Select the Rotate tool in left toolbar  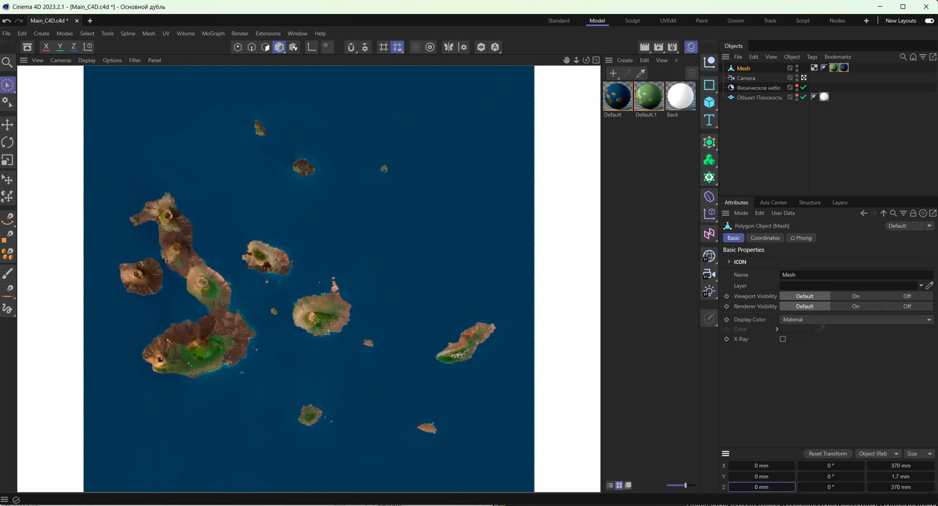8,142
